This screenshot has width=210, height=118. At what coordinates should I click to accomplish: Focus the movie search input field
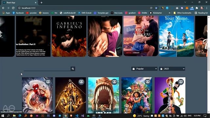47,69
